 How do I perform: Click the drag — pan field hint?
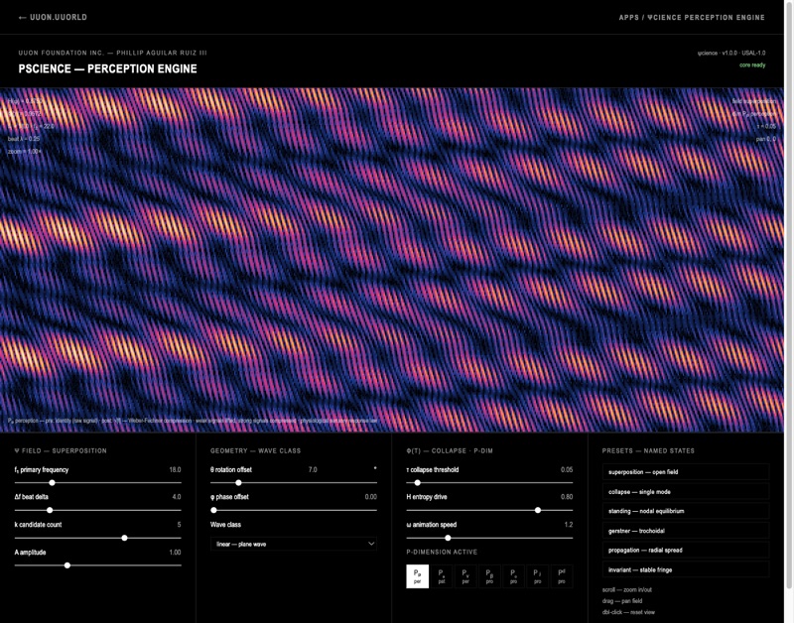pyautogui.click(x=622, y=601)
